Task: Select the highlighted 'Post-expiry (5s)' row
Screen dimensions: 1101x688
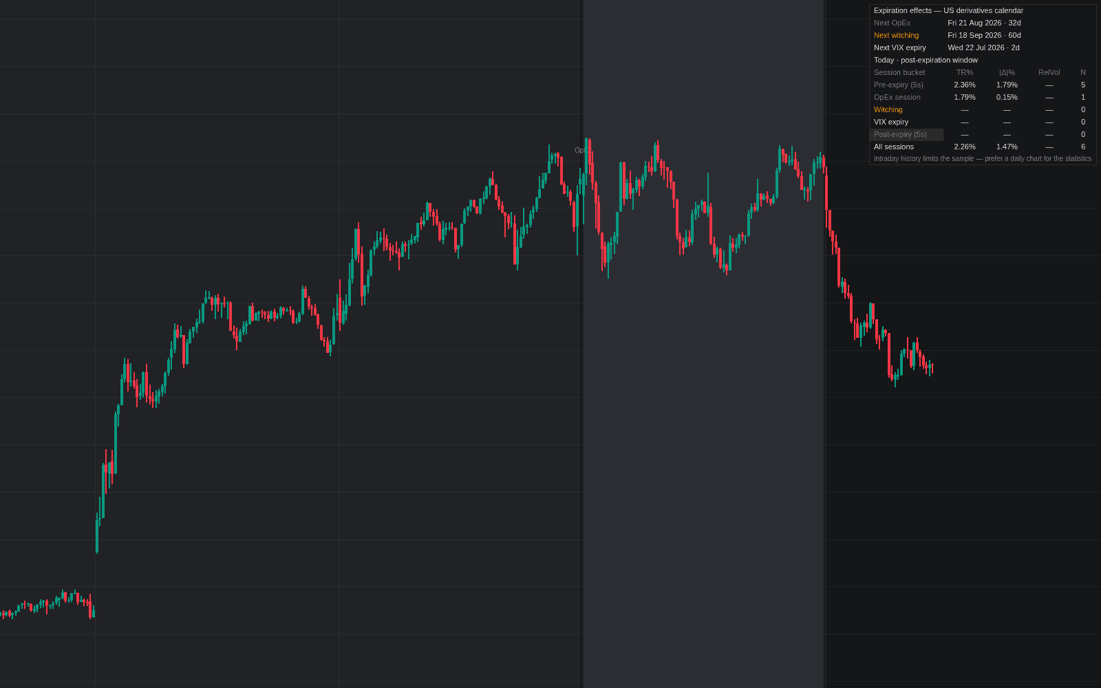Action: pos(906,134)
